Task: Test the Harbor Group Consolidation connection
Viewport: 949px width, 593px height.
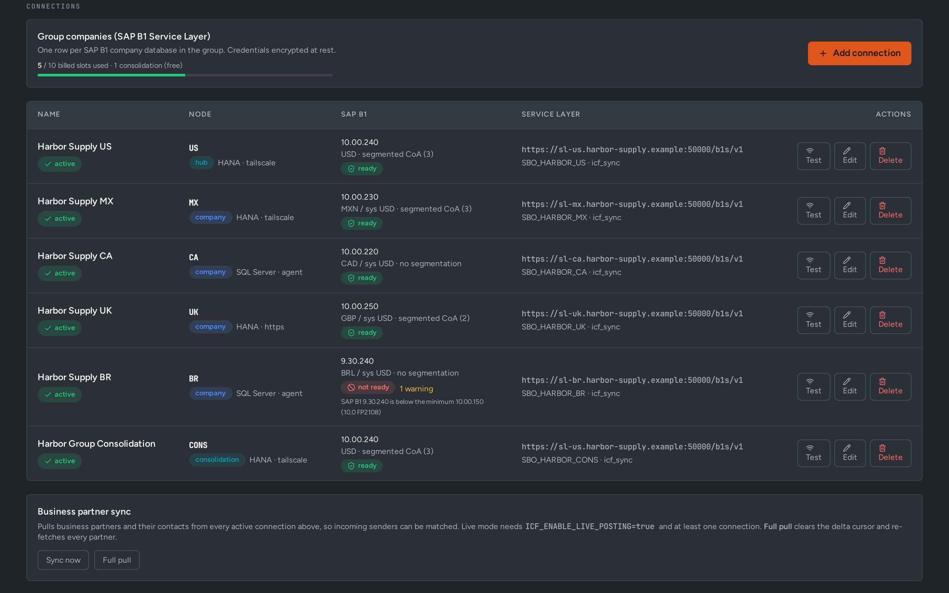Action: [813, 453]
